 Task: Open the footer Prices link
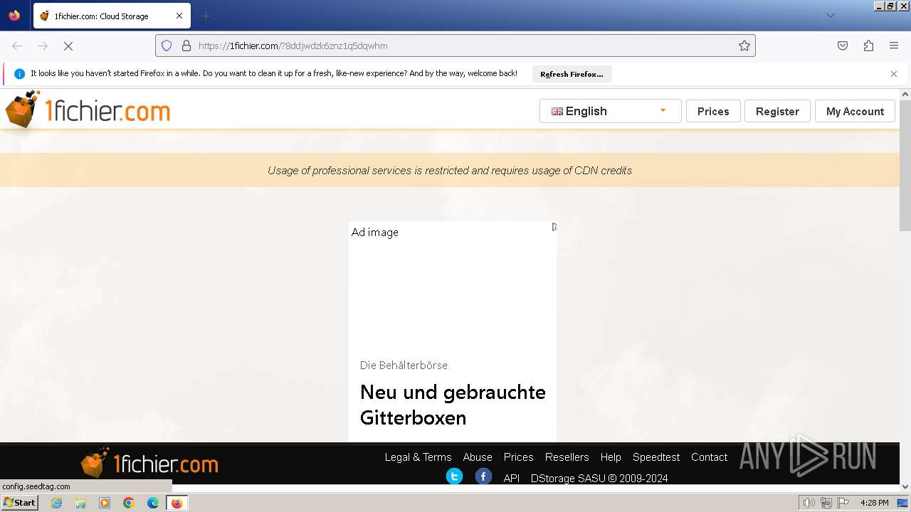[x=518, y=457]
